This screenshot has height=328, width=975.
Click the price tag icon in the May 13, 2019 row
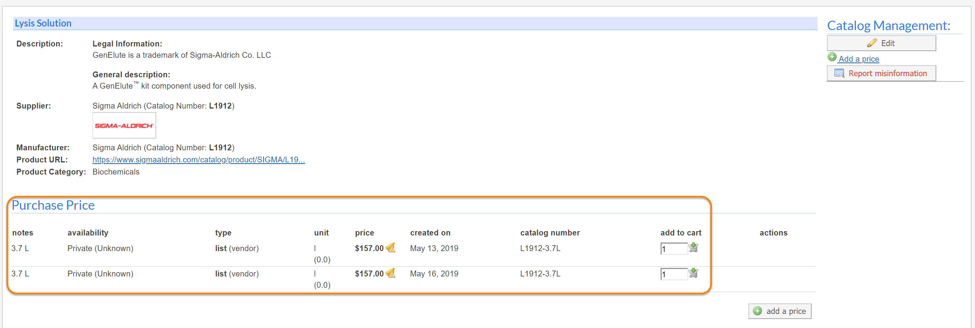coord(391,248)
